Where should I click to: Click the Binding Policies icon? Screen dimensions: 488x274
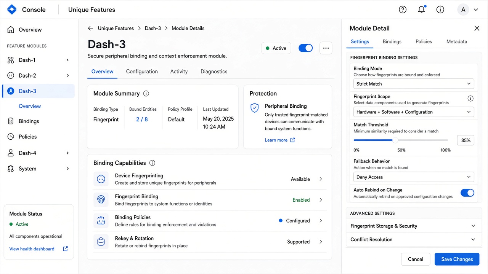coord(101,221)
